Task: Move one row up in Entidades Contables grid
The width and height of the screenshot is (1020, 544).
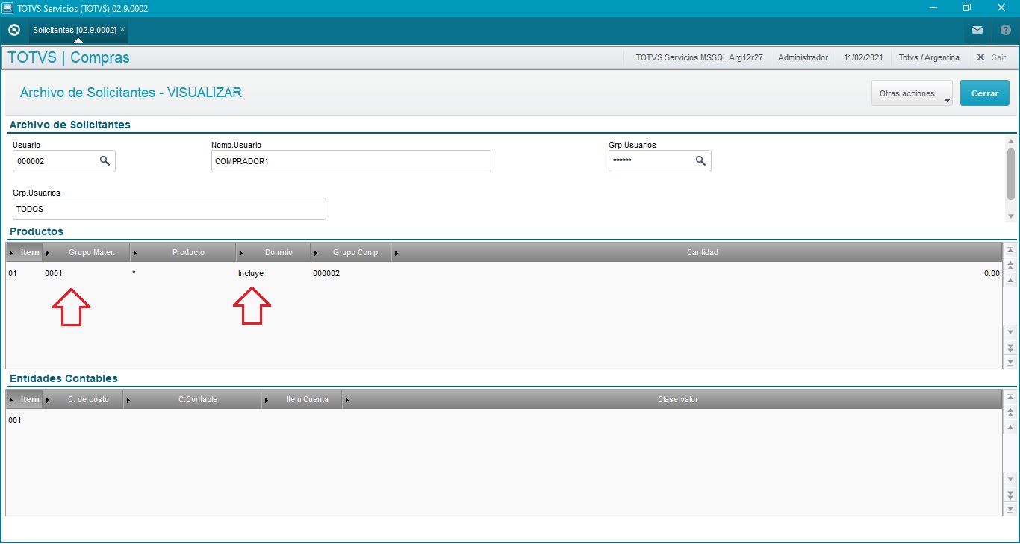Action: pos(1011,428)
